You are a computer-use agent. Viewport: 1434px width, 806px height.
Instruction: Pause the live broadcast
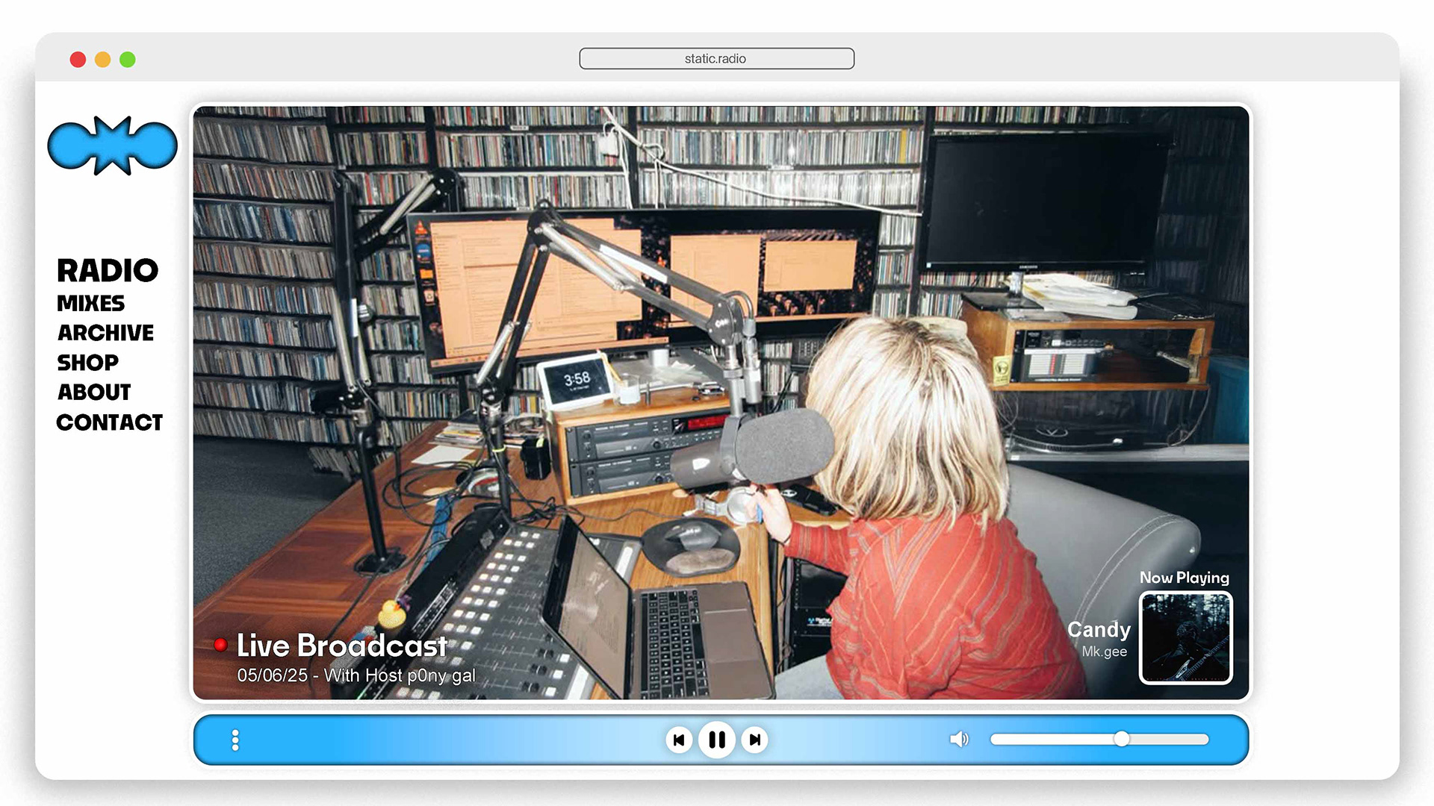pyautogui.click(x=717, y=740)
